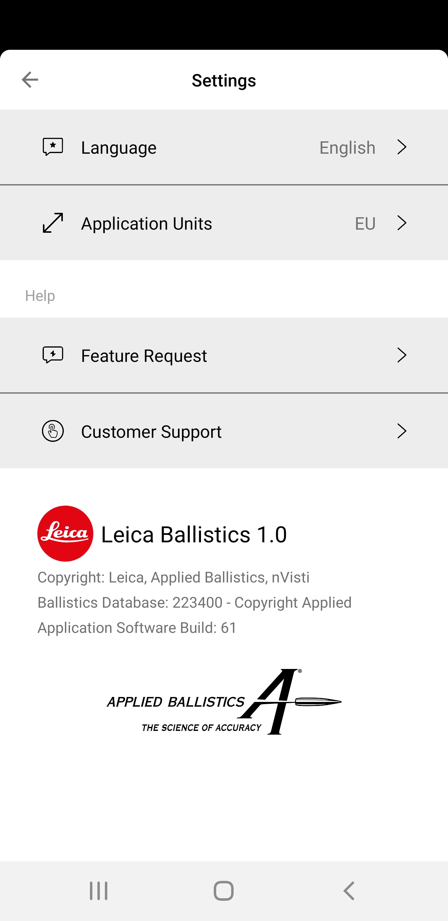The height and width of the screenshot is (921, 448).
Task: Select the Customer Support entry
Action: tap(224, 431)
